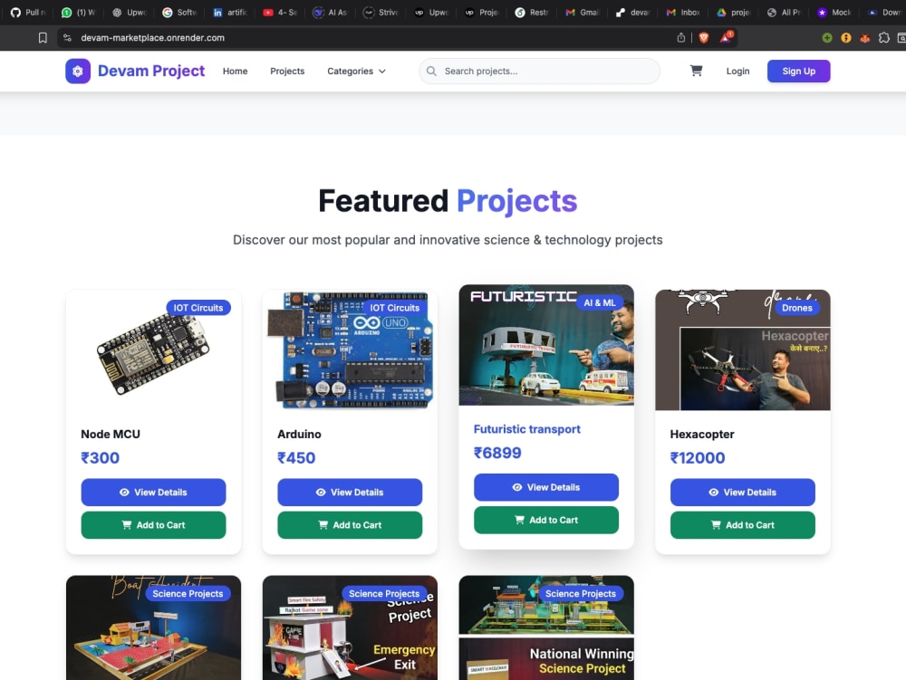906x680 pixels.
Task: Switch to the GitHub Pull requests tab
Action: (x=28, y=12)
